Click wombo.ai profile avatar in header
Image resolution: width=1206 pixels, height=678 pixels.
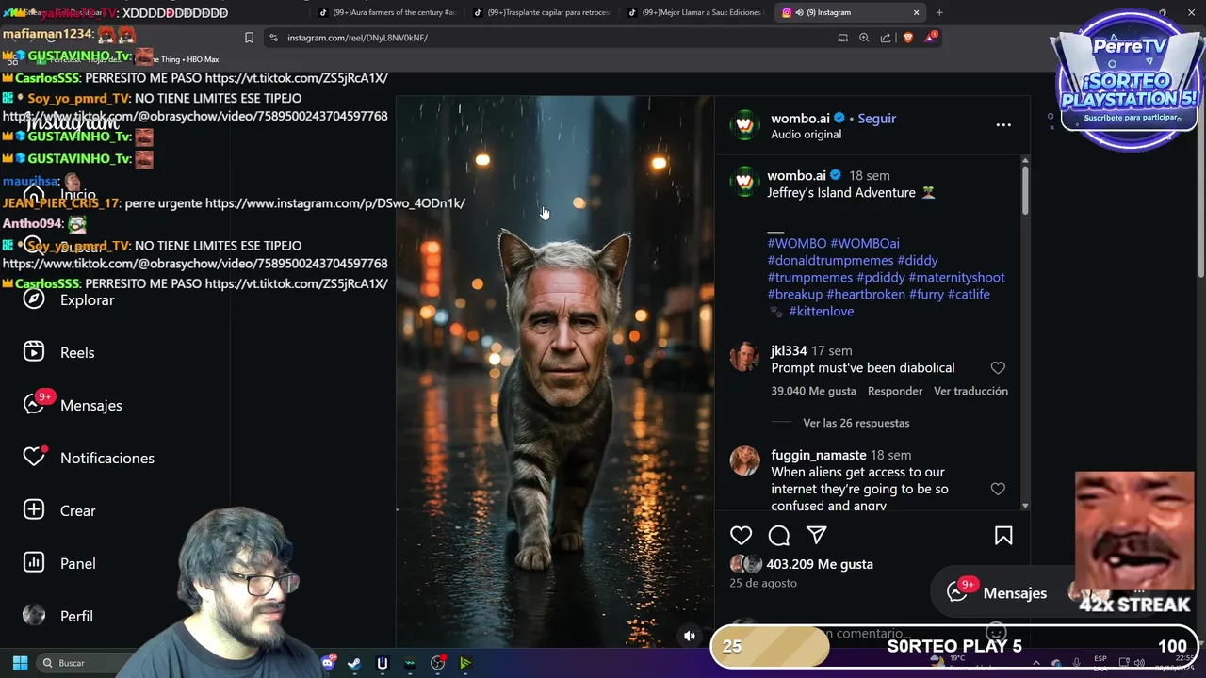click(744, 125)
